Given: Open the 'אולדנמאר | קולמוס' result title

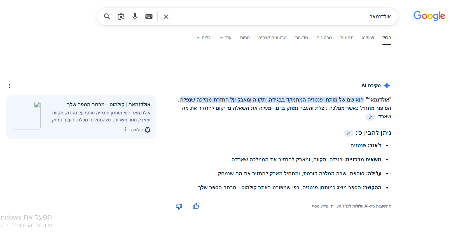Looking at the screenshot, I should (109, 104).
